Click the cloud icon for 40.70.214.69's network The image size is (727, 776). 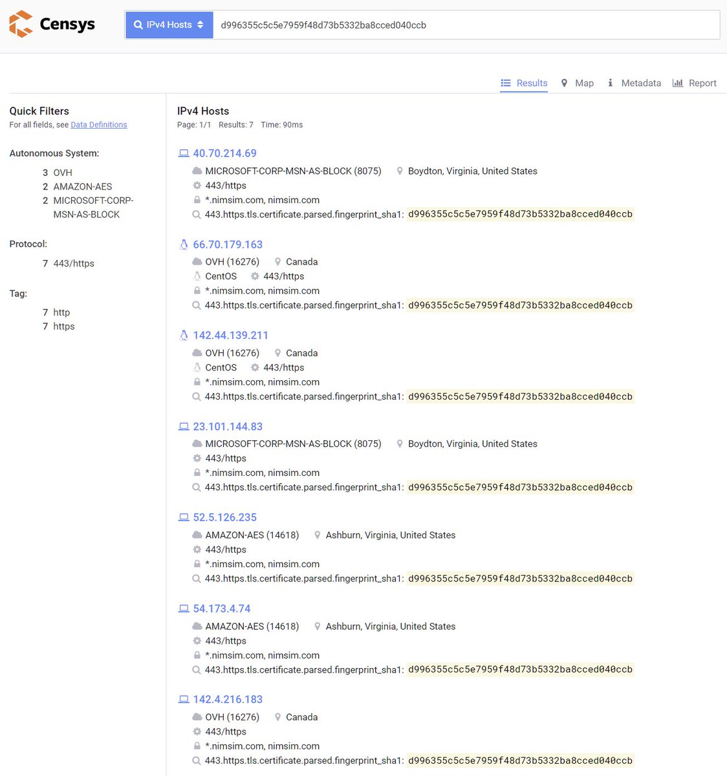click(x=197, y=171)
